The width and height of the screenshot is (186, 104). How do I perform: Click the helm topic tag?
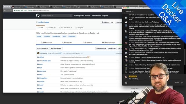(x=64, y=36)
